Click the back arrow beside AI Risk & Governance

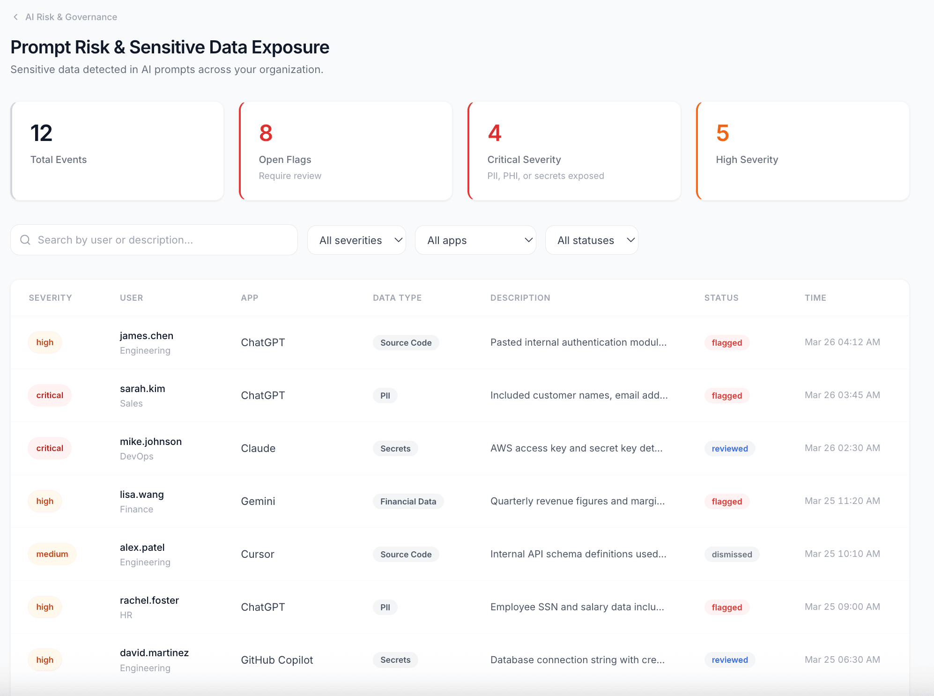(15, 17)
